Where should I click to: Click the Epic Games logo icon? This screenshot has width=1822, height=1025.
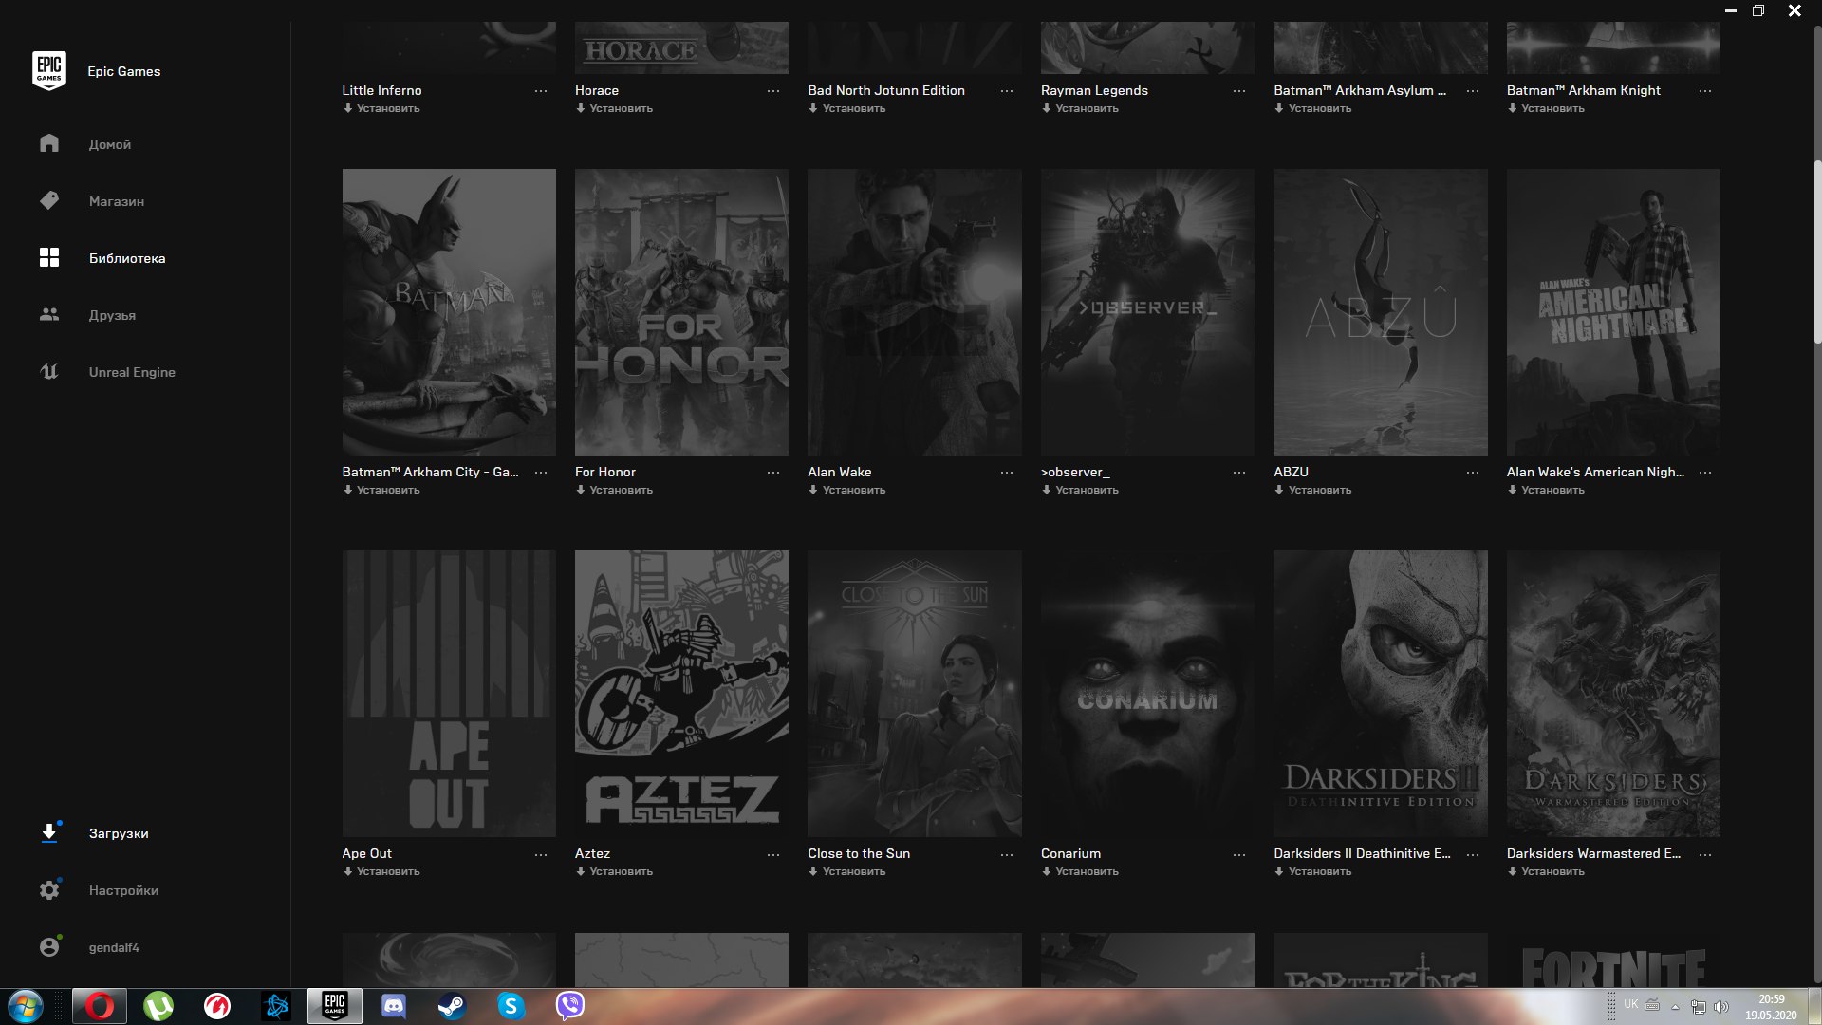pyautogui.click(x=49, y=71)
